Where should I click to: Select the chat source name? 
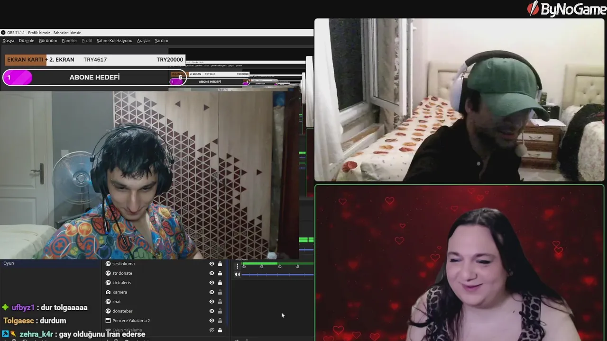pyautogui.click(x=117, y=302)
